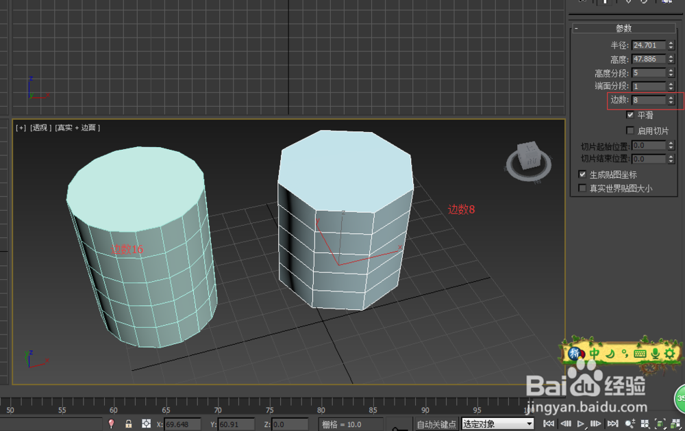Toggle absolute/offset transform type-in mode icon
The width and height of the screenshot is (685, 431).
146,423
